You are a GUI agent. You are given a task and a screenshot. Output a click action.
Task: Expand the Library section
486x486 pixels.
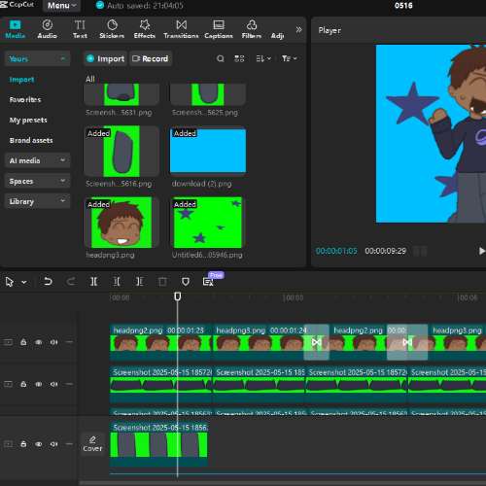[37, 201]
